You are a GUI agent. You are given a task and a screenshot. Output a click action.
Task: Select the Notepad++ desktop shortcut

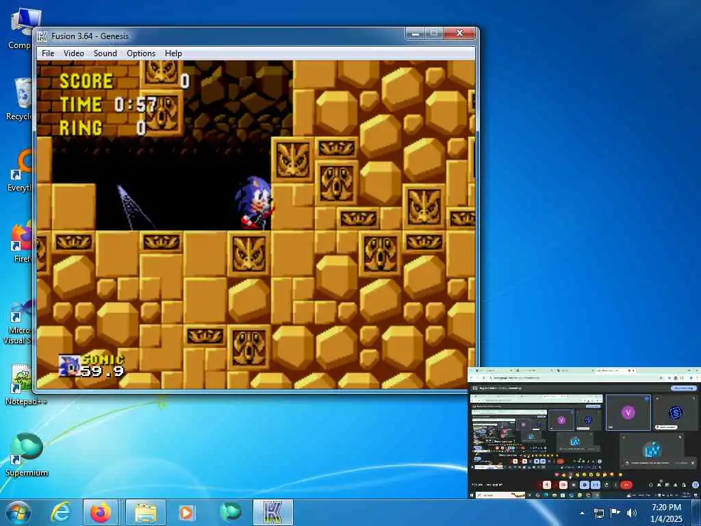(x=25, y=384)
